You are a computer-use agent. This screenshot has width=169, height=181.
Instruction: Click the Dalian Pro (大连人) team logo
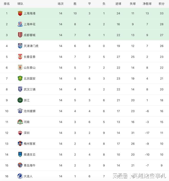click(20, 176)
